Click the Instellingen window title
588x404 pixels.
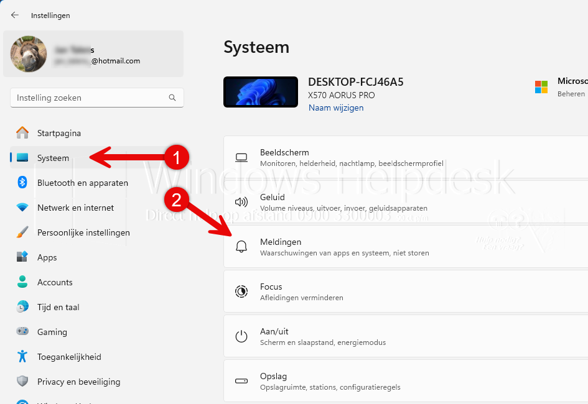(50, 16)
